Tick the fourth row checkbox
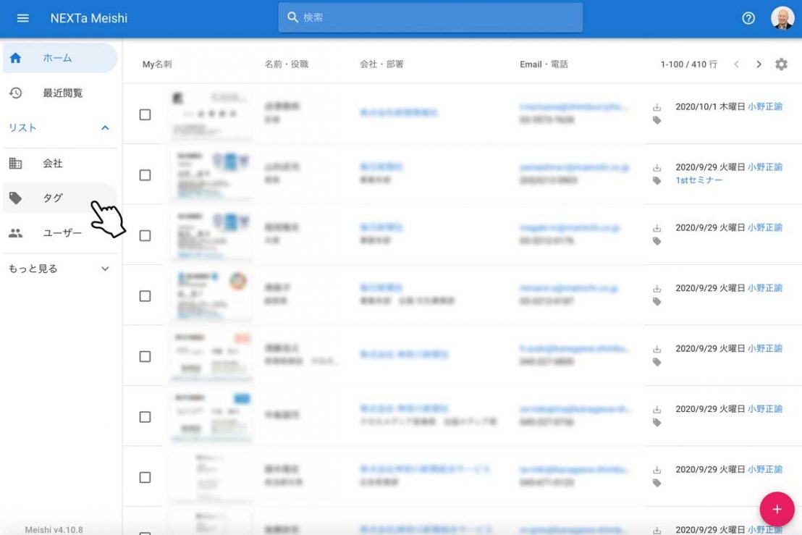This screenshot has width=802, height=535. (x=145, y=296)
